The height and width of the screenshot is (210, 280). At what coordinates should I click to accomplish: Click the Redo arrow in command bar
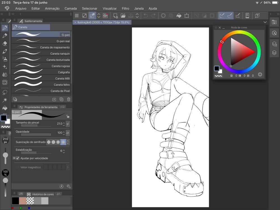pos(153,16)
